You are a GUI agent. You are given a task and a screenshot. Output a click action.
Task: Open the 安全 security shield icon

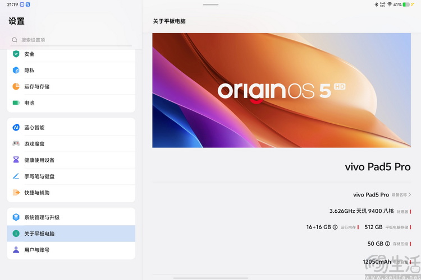click(16, 54)
